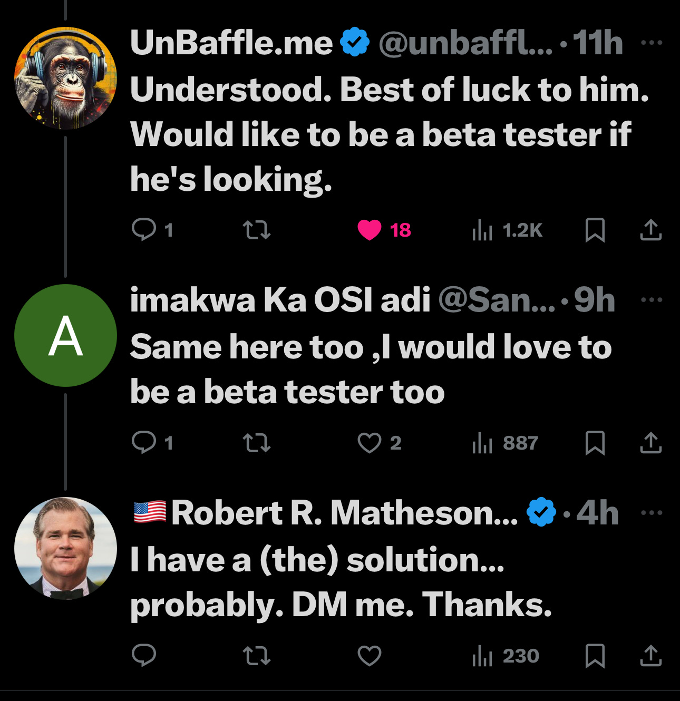This screenshot has width=680, height=701.
Task: Reply to UnBaffle.me's tweet
Action: tap(144, 230)
